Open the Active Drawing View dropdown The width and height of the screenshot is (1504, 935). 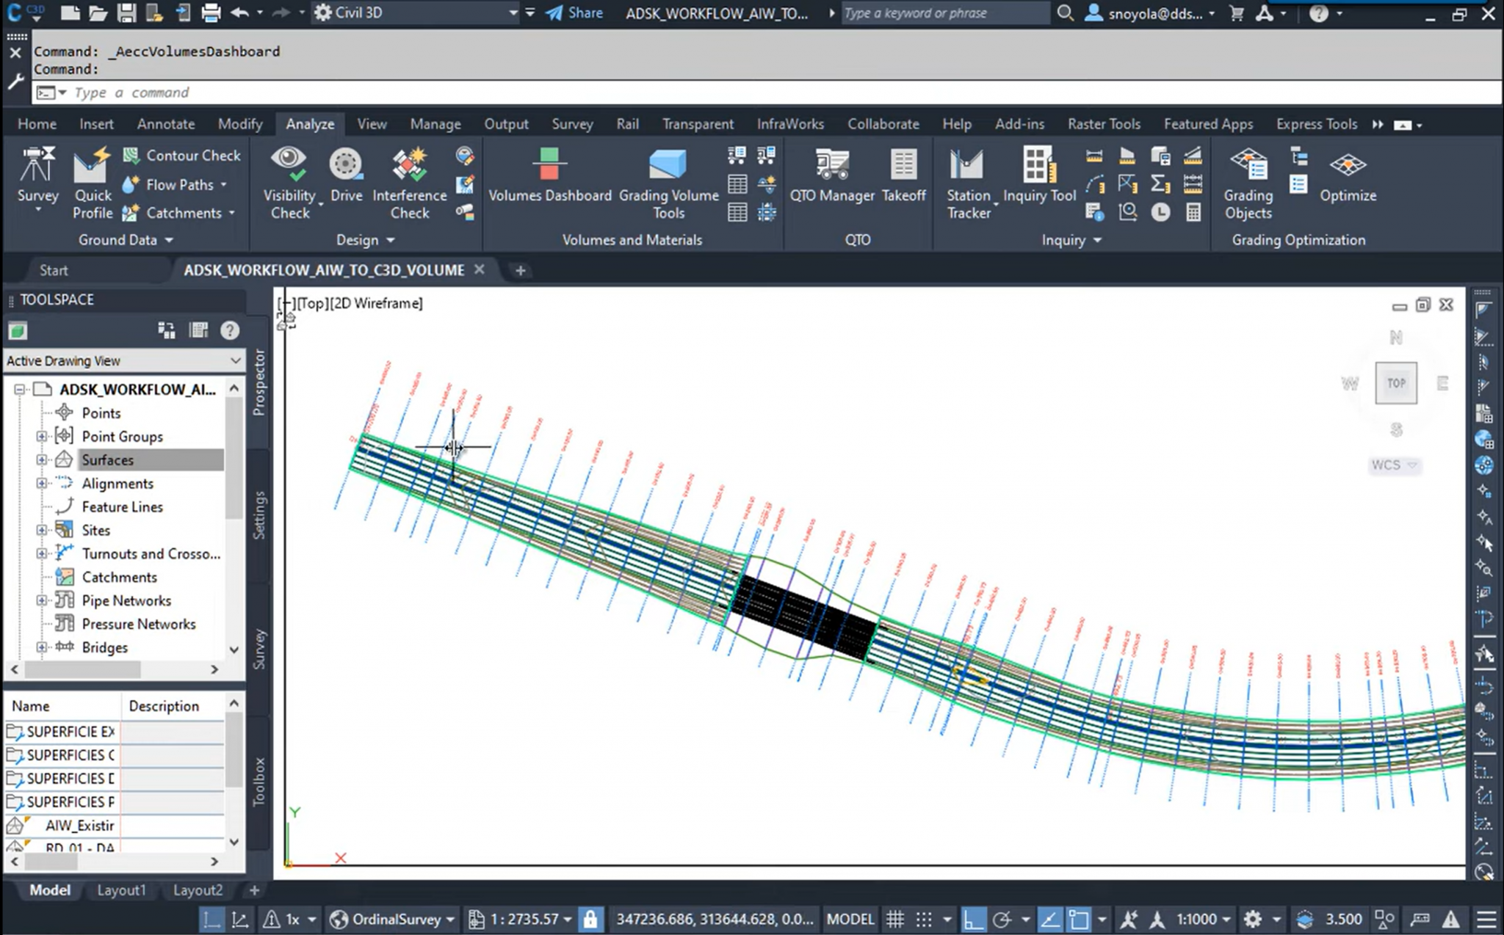pos(232,360)
